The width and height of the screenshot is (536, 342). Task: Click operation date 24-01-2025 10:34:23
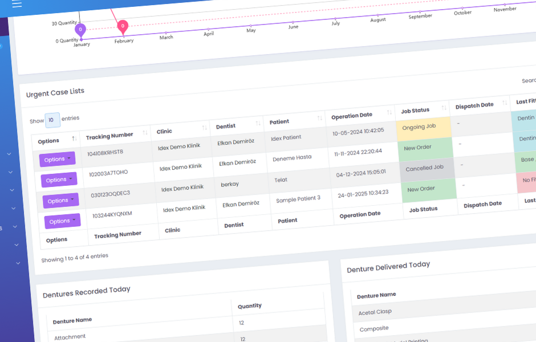pyautogui.click(x=363, y=194)
